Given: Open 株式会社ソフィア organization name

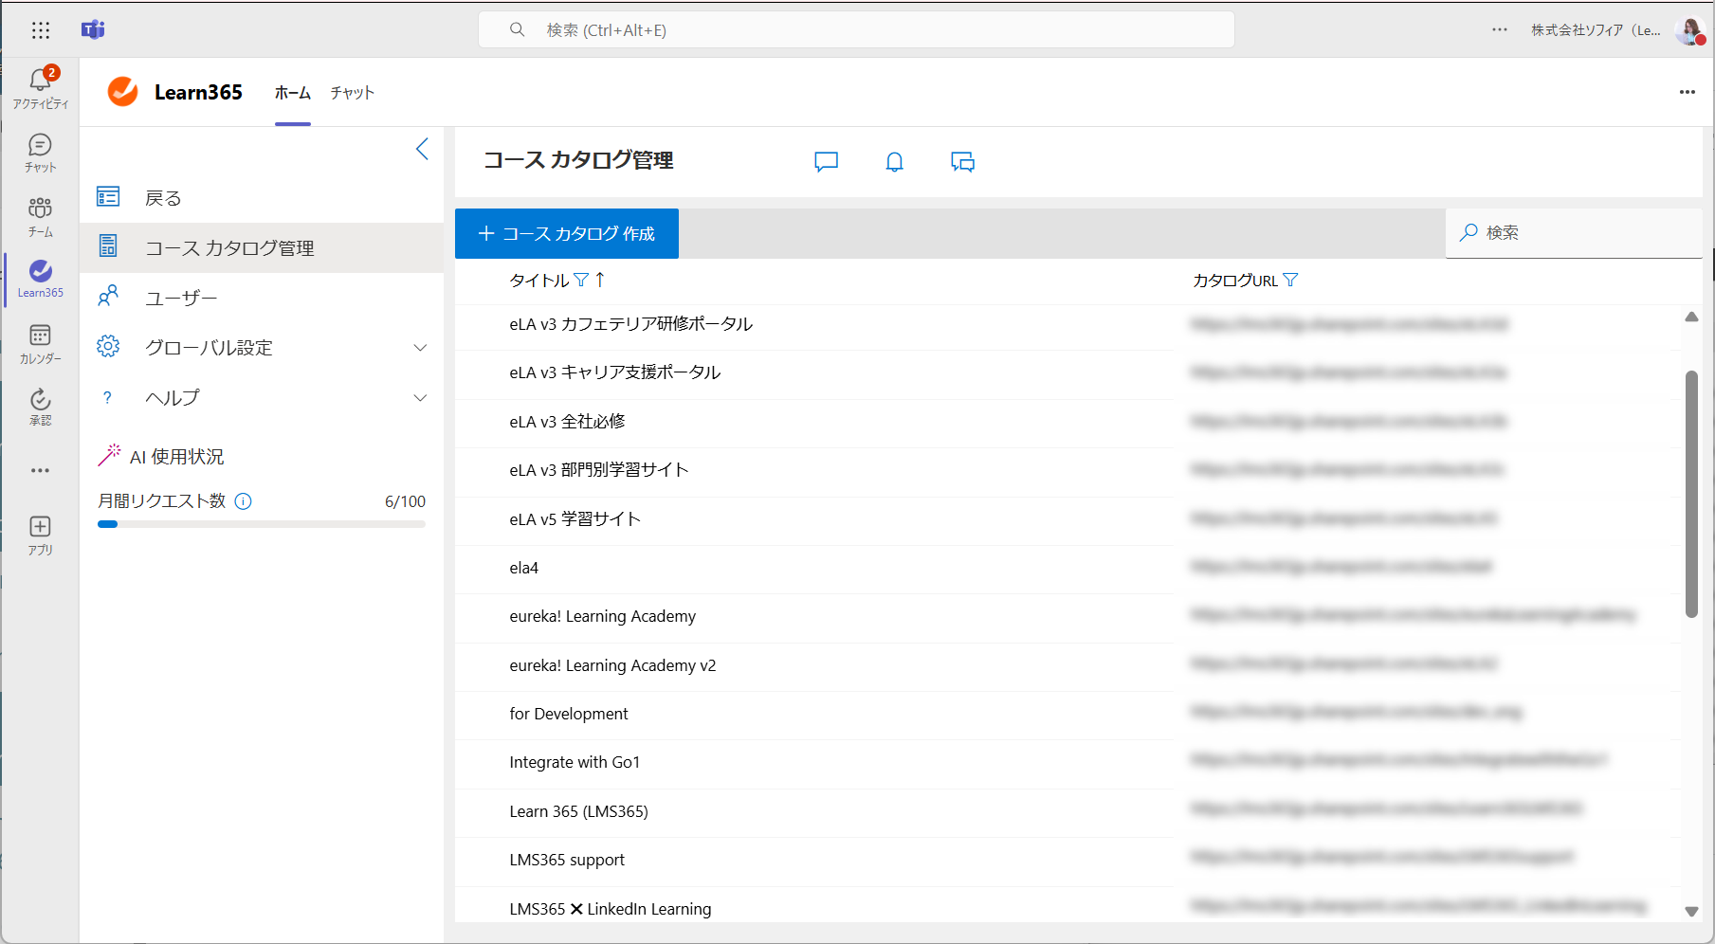Looking at the screenshot, I should click(1596, 30).
